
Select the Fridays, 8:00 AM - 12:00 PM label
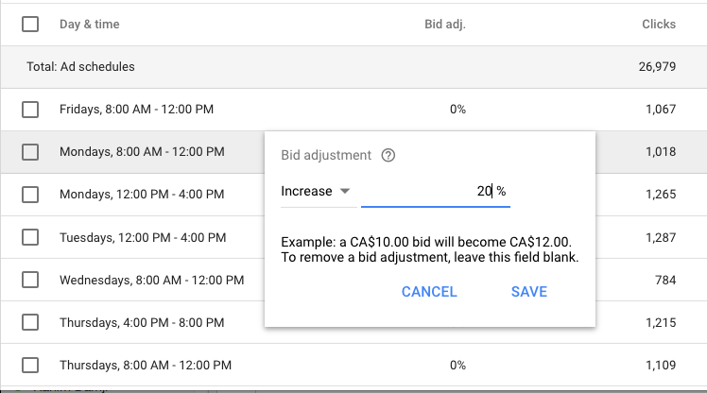click(x=137, y=109)
